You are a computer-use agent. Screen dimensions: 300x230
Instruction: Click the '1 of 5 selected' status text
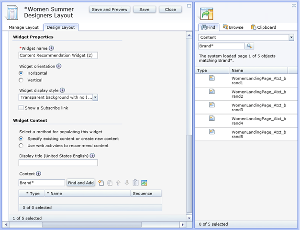click(27, 218)
